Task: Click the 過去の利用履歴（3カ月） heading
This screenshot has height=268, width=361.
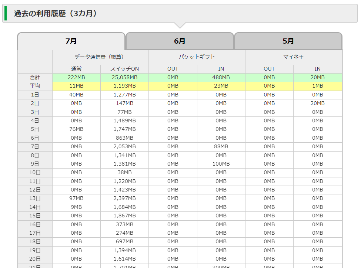Action: (55, 14)
